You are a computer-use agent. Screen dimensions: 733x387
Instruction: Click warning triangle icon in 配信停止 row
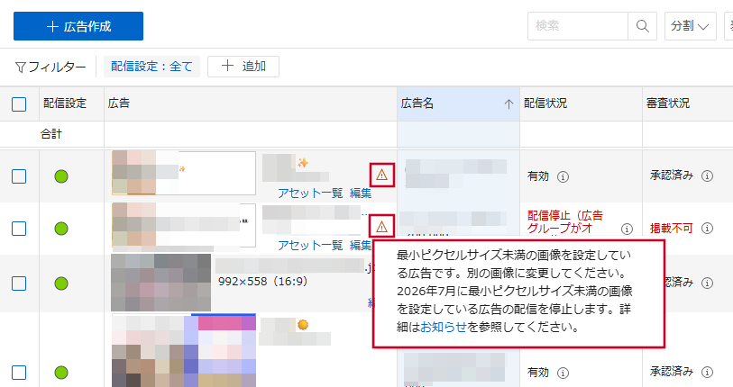click(382, 227)
